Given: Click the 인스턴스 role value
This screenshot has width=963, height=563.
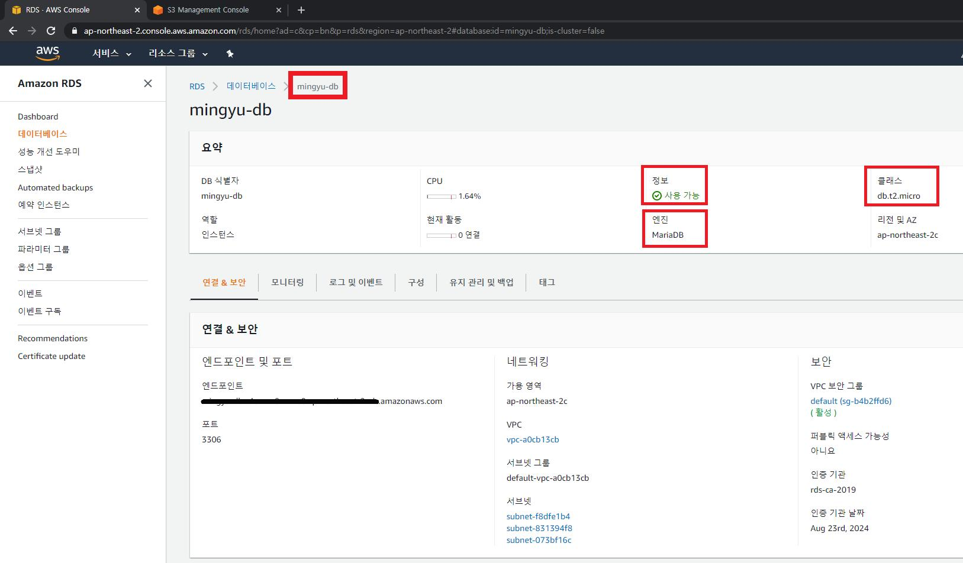Looking at the screenshot, I should (x=218, y=235).
